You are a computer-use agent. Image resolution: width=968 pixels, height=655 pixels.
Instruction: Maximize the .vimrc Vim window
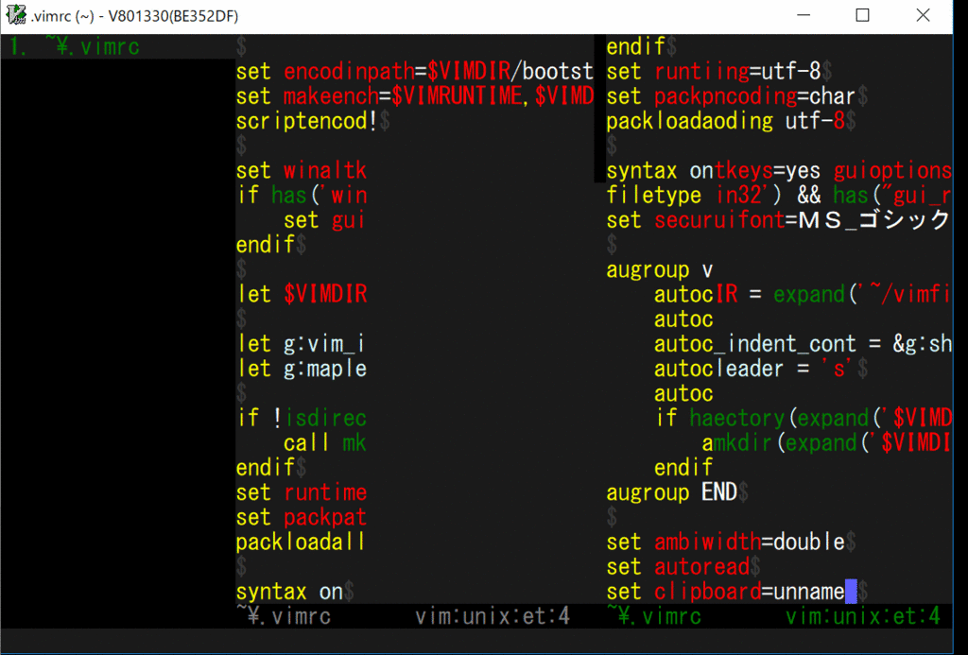tap(862, 15)
